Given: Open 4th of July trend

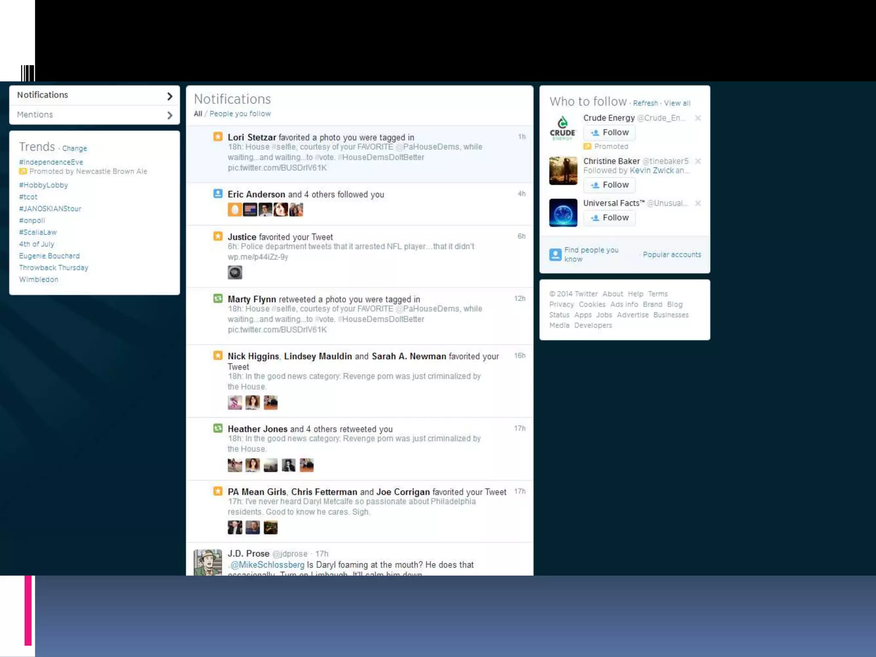Looking at the screenshot, I should (36, 244).
